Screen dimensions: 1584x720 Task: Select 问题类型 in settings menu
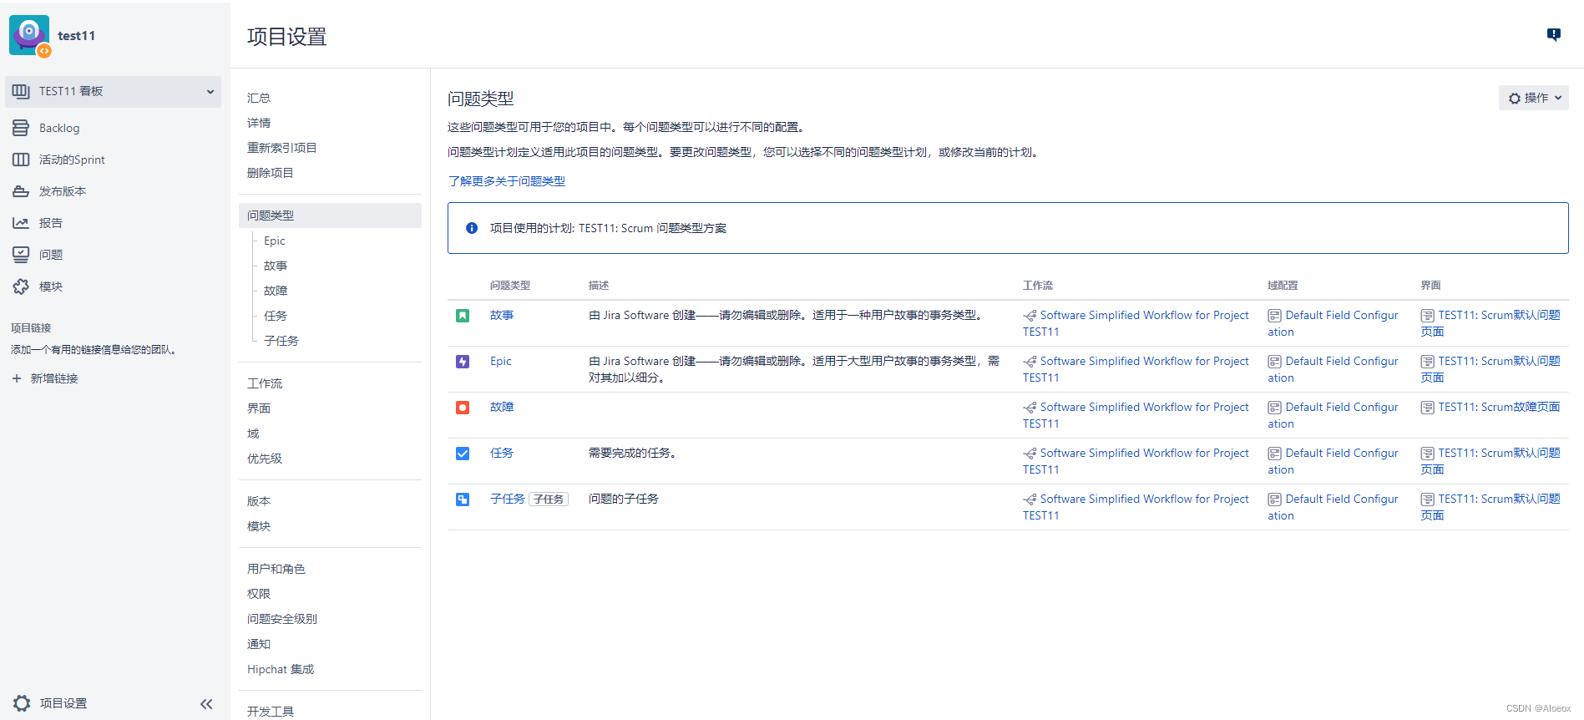(x=330, y=215)
